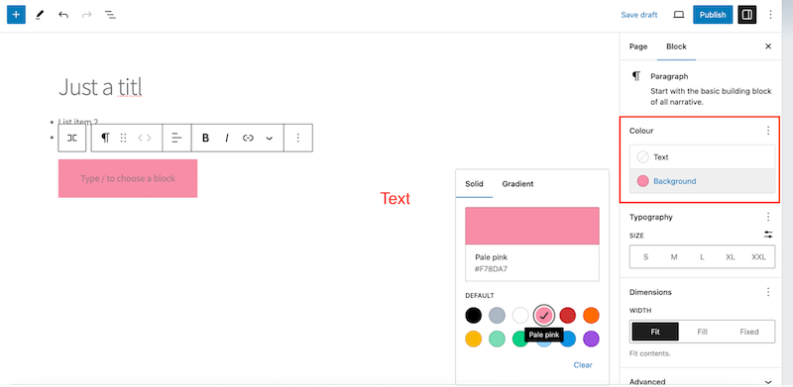Switch to the Block tab
This screenshot has height=387, width=793.
[x=676, y=47]
